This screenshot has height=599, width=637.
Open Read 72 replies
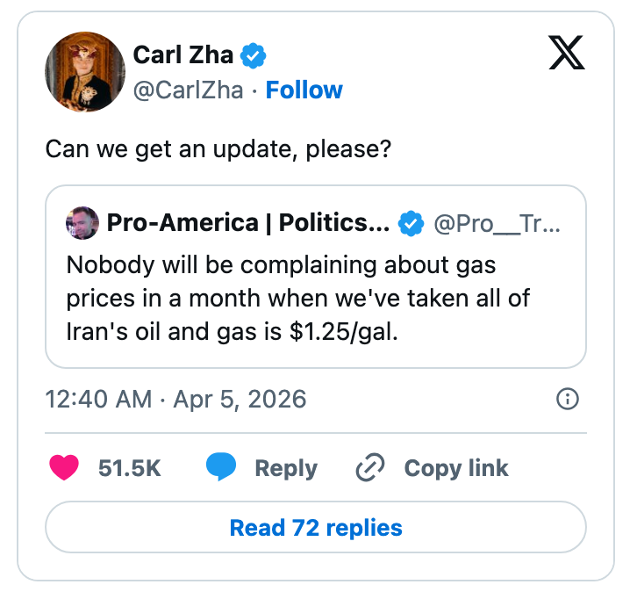316,528
